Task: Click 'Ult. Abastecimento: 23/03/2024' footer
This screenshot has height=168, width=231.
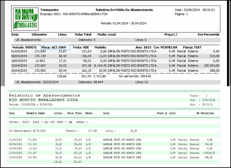Action: 37,82
